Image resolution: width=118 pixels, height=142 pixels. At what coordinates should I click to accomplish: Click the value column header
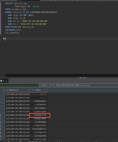[x=39, y=90]
